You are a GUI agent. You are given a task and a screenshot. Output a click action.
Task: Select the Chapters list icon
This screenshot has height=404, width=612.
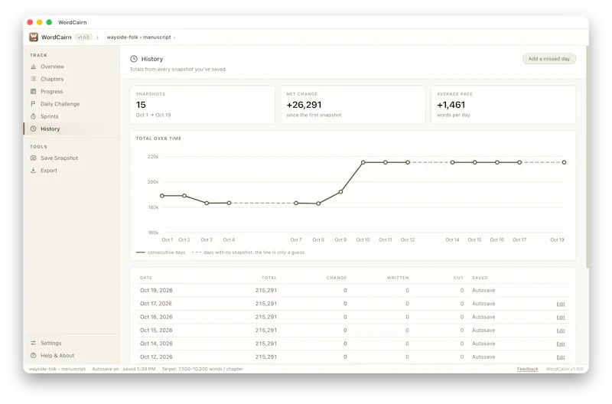click(x=33, y=80)
